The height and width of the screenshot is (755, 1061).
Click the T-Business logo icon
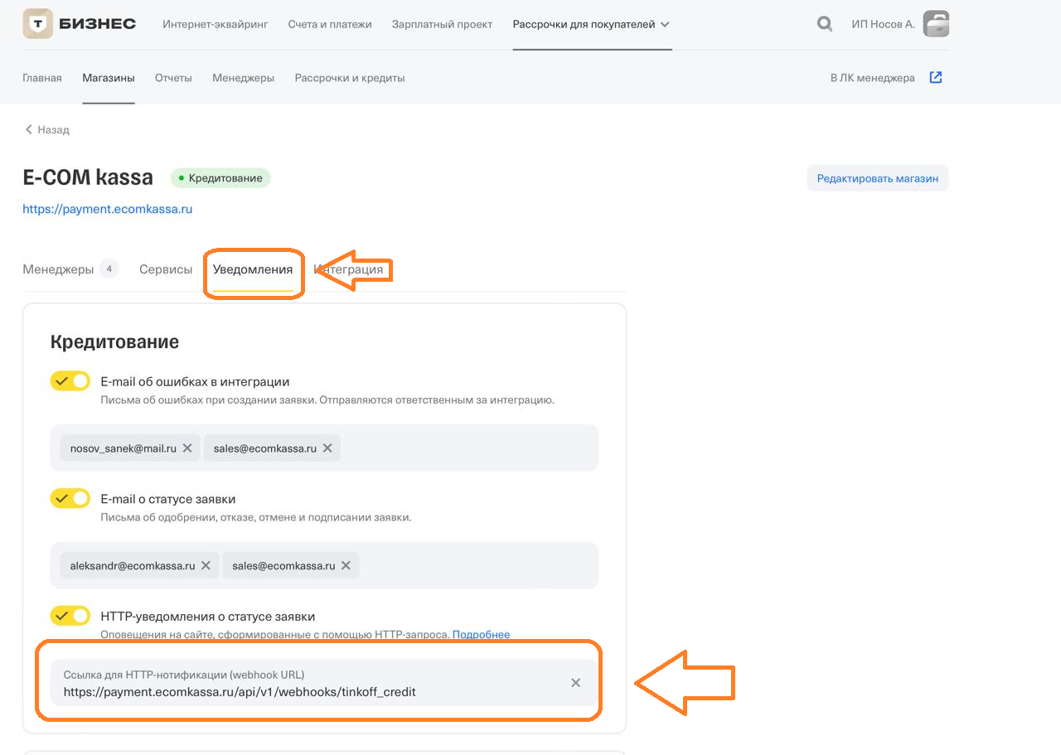38,24
